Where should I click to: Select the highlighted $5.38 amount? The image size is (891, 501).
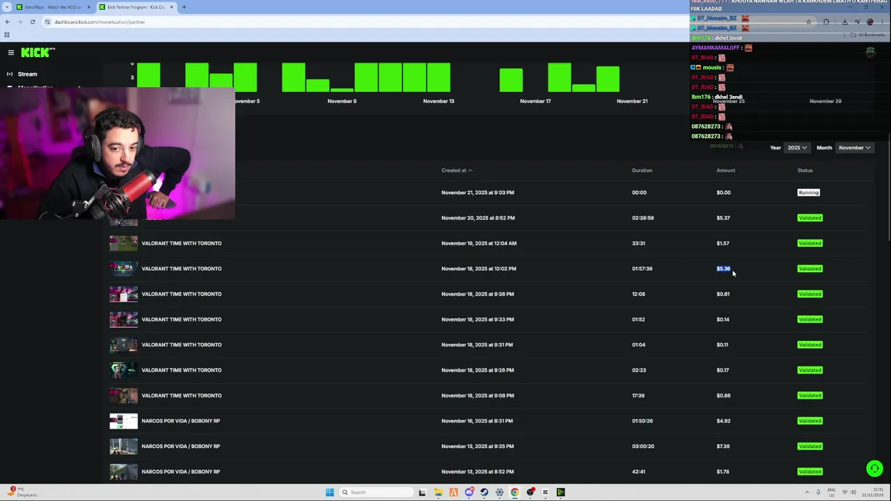pyautogui.click(x=723, y=269)
